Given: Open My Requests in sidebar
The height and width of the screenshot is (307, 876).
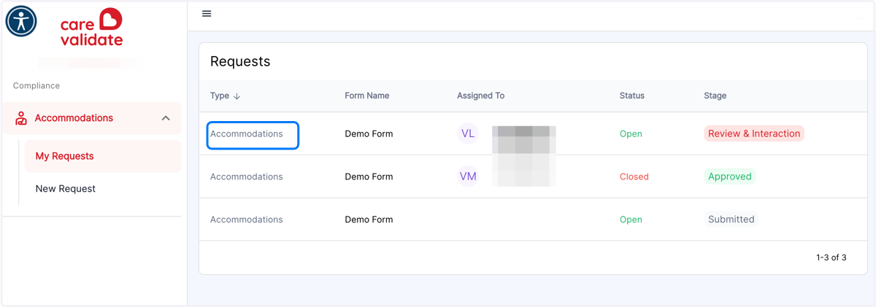Looking at the screenshot, I should [103, 156].
